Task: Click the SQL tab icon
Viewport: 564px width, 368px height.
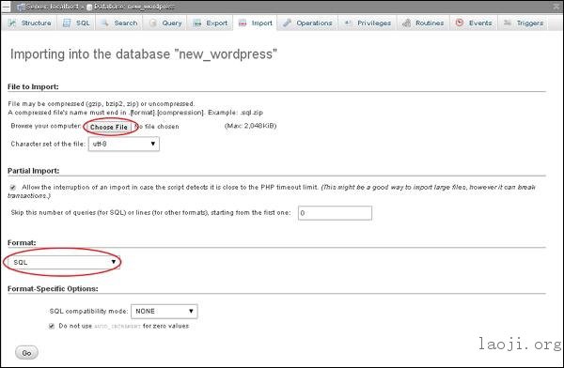Action: click(67, 23)
